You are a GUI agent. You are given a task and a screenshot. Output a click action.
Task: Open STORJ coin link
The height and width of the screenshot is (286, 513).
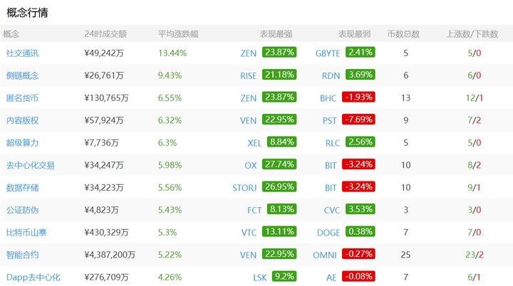pyautogui.click(x=244, y=188)
